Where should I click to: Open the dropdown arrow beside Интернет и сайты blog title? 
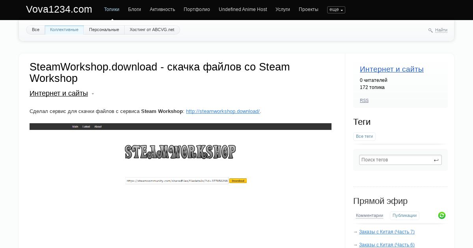93,94
